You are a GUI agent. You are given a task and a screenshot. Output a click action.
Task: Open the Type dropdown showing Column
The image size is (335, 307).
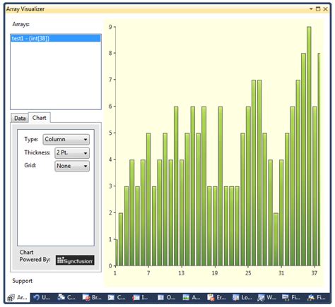[x=66, y=139]
